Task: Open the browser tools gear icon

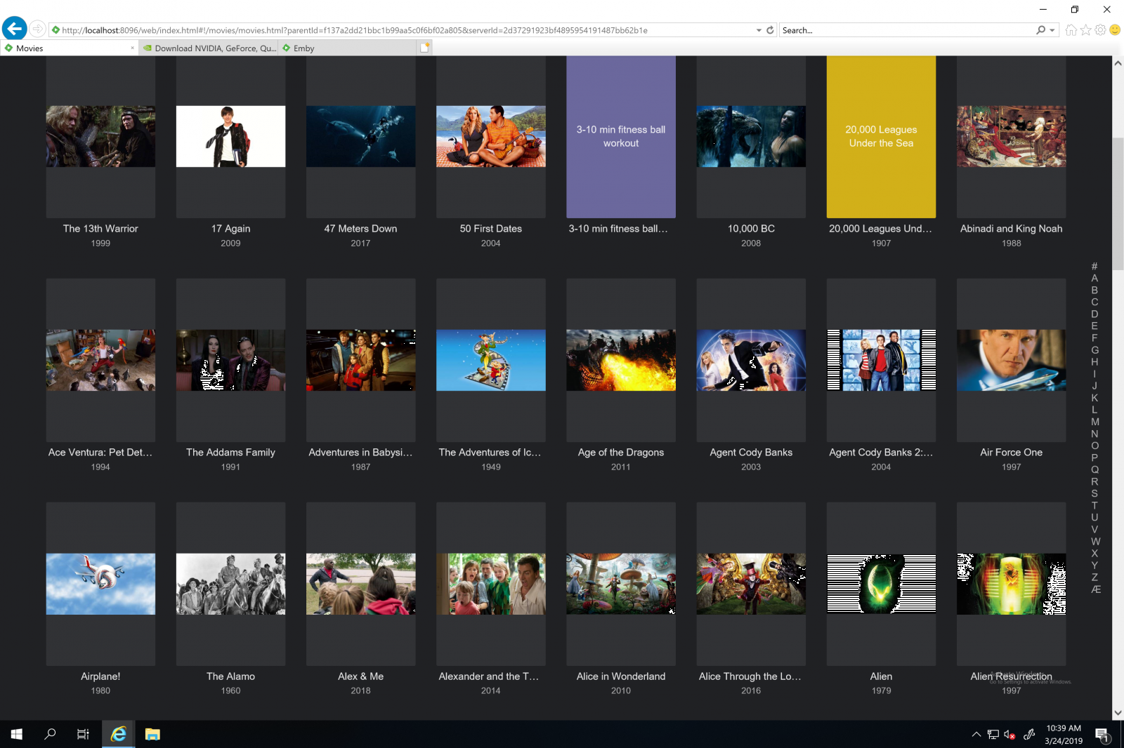Action: click(1100, 30)
